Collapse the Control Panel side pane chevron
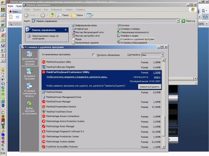 (x=66, y=30)
